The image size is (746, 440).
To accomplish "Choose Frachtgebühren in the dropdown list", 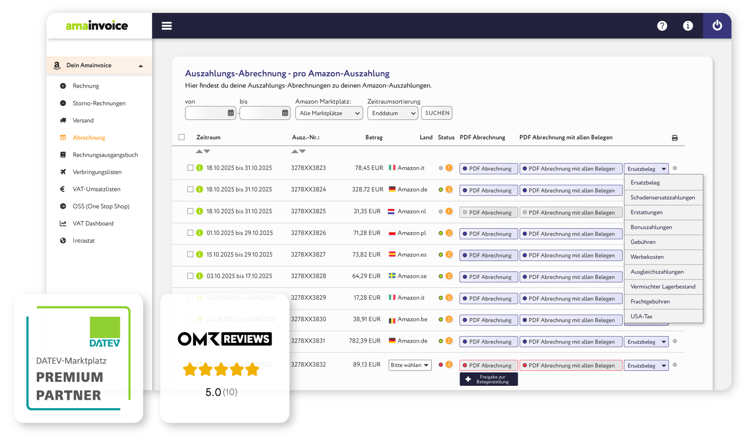I will tap(663, 302).
